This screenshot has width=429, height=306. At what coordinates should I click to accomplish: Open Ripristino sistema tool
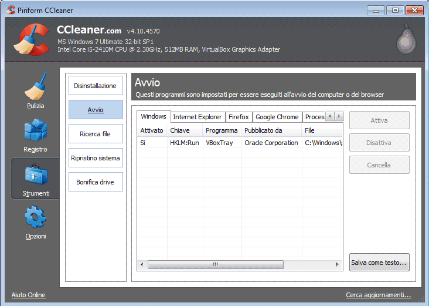(96, 158)
